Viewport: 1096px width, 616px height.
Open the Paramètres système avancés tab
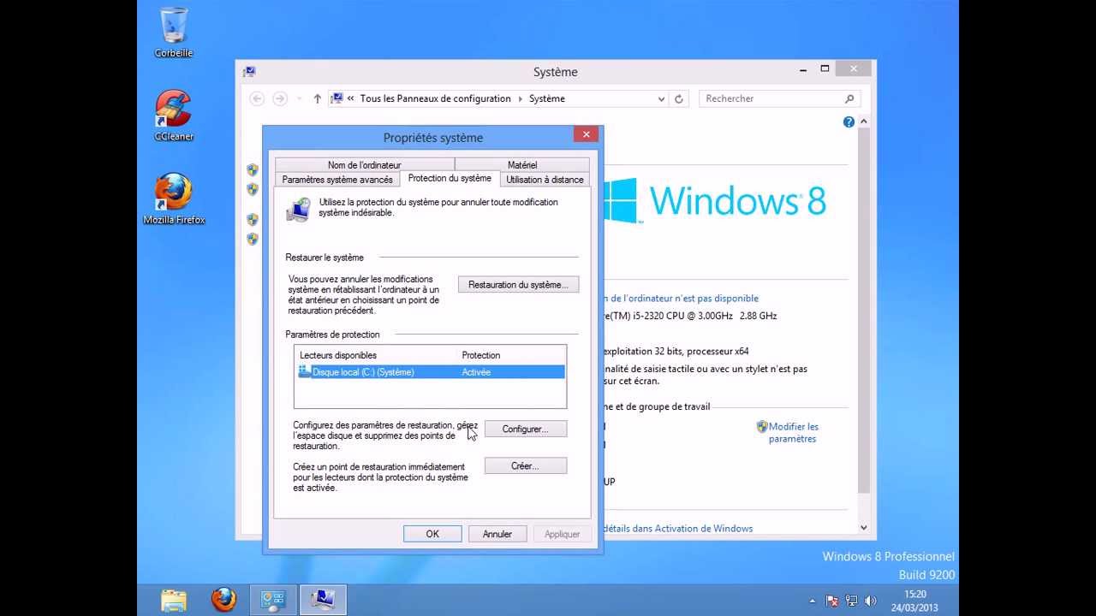pos(337,180)
